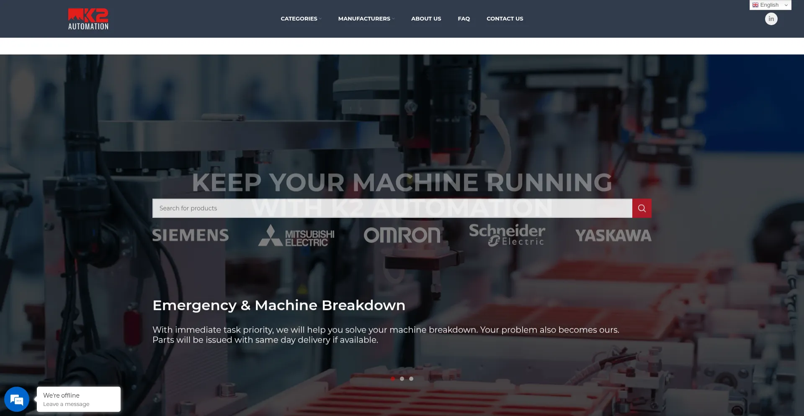The width and height of the screenshot is (804, 416).
Task: Go to the About Us page
Action: [426, 19]
